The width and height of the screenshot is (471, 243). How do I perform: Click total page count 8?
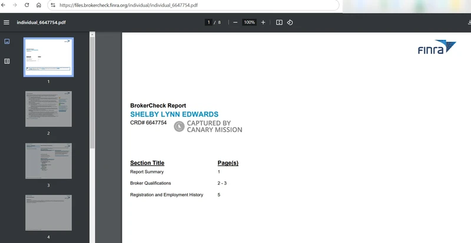tap(219, 22)
